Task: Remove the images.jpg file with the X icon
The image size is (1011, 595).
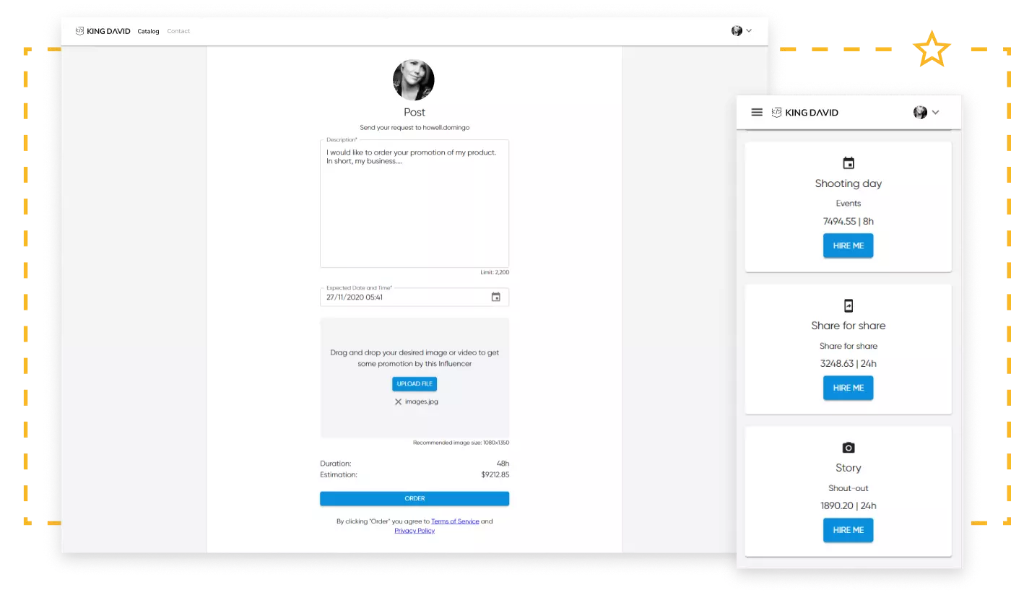Action: 398,401
